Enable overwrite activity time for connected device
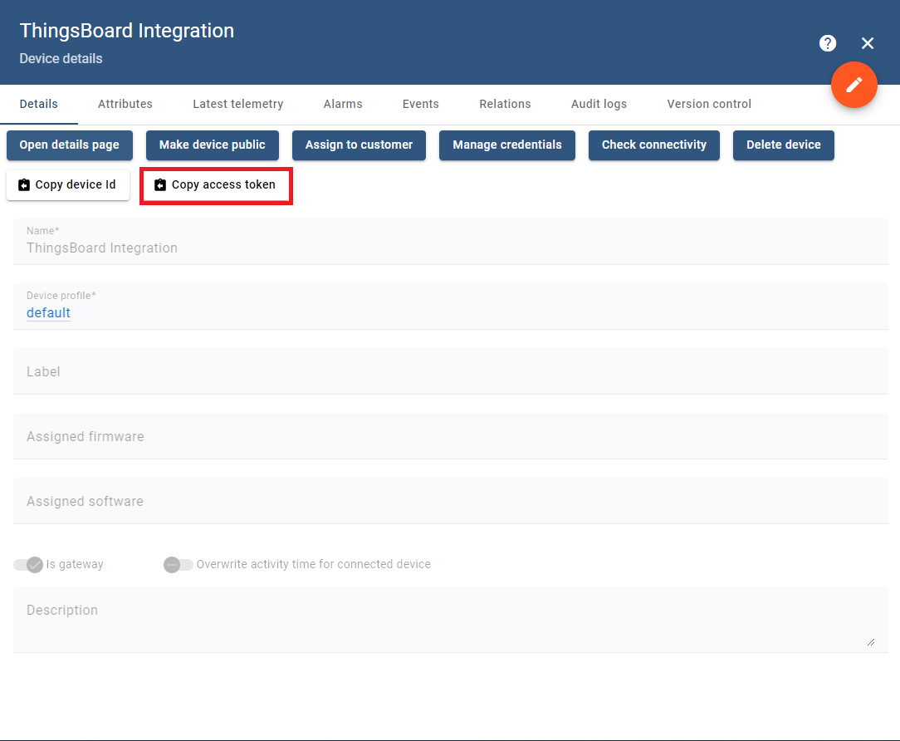The width and height of the screenshot is (900, 741). coord(178,564)
